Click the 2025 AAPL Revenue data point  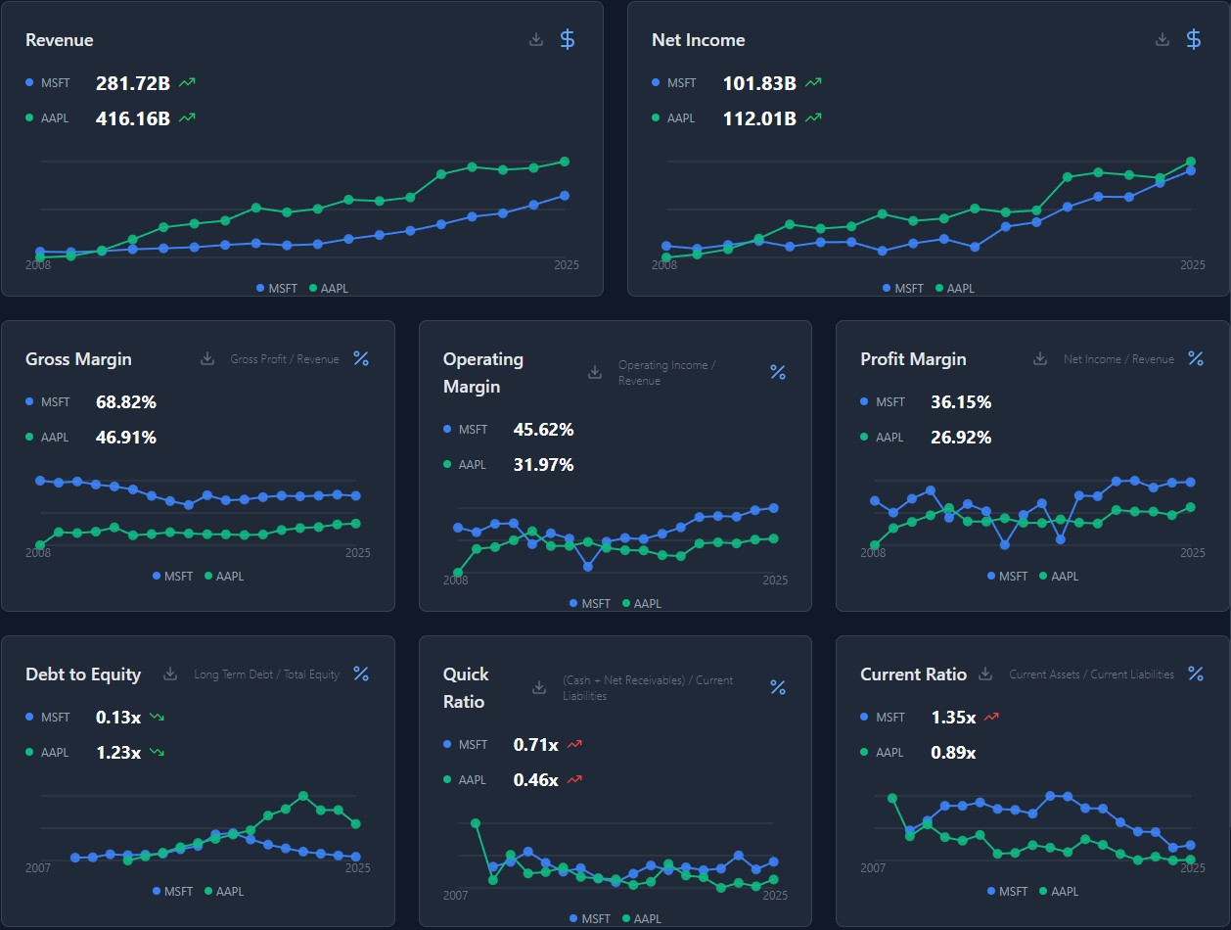click(565, 162)
